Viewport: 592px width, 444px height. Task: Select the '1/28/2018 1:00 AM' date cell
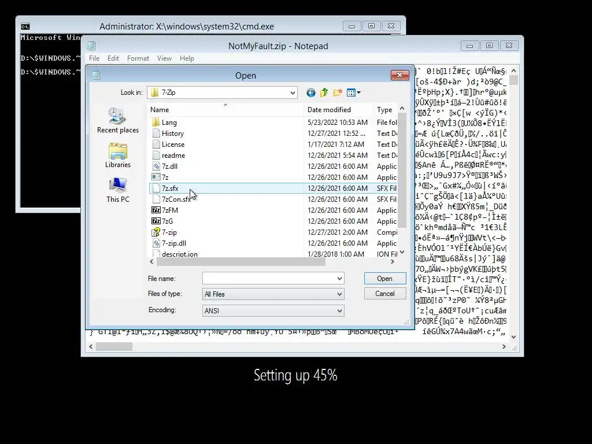(x=336, y=254)
